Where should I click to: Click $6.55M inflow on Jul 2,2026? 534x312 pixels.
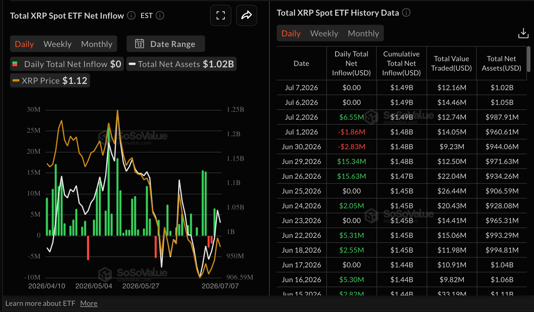pyautogui.click(x=352, y=117)
